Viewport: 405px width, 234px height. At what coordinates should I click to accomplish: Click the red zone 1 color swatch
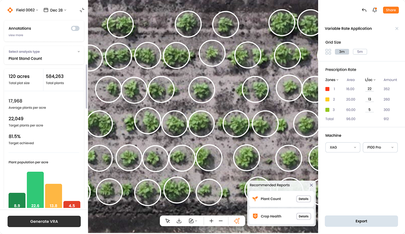click(x=327, y=89)
